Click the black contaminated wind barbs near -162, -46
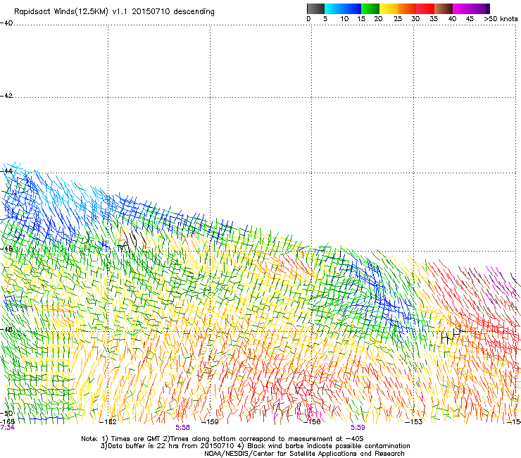521x458 pixels. click(x=132, y=240)
